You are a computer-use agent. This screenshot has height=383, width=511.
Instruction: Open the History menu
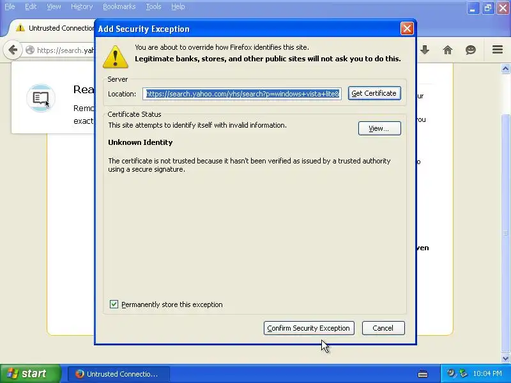pos(82,6)
